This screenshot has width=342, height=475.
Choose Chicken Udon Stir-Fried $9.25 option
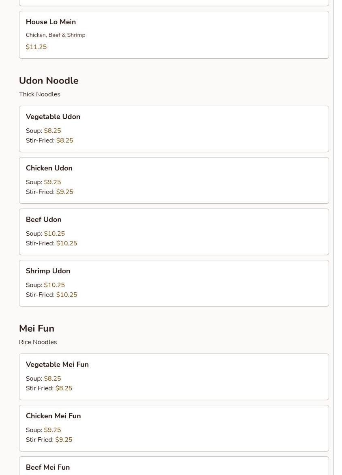click(x=64, y=192)
